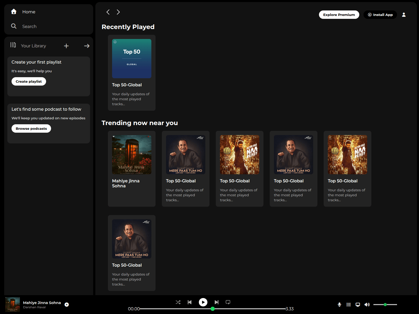
Task: Click the Search magnifier icon
Action: [x=14, y=26]
